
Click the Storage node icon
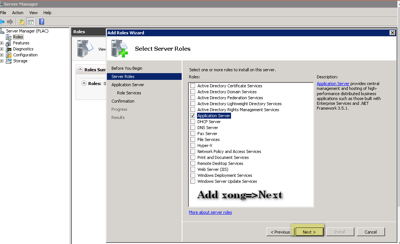pos(9,61)
